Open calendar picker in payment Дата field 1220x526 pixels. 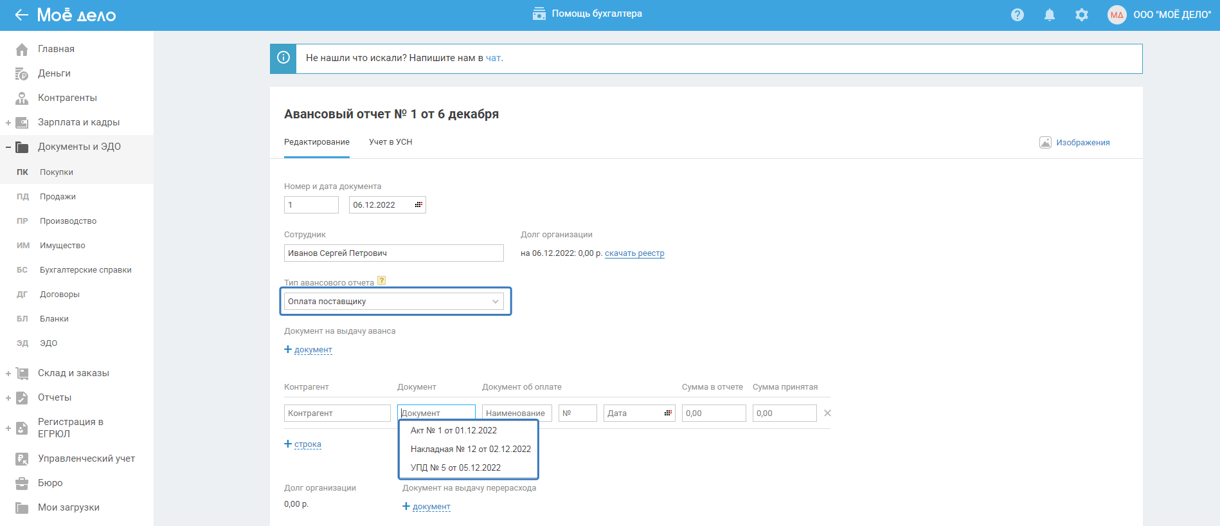[668, 413]
